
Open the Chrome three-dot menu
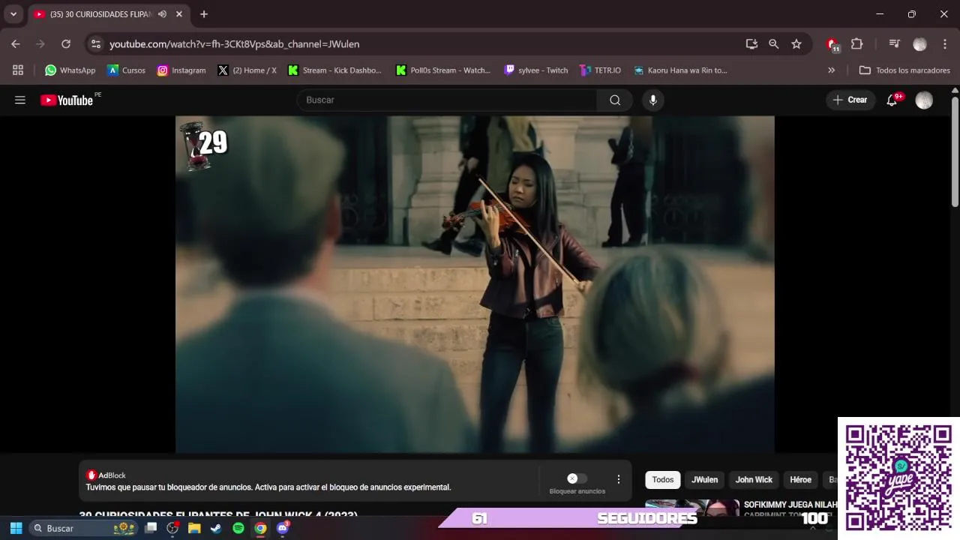click(945, 44)
